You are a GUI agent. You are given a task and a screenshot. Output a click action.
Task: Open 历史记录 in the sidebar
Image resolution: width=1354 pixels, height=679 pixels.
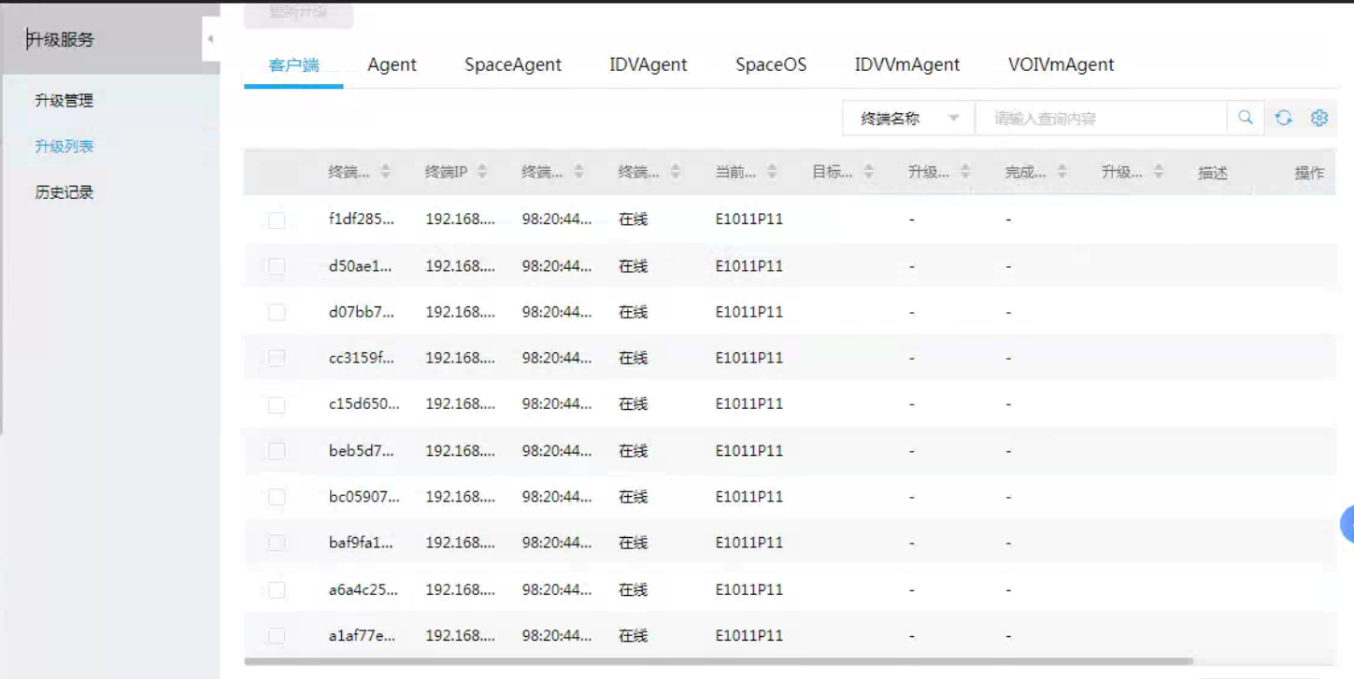click(x=64, y=192)
